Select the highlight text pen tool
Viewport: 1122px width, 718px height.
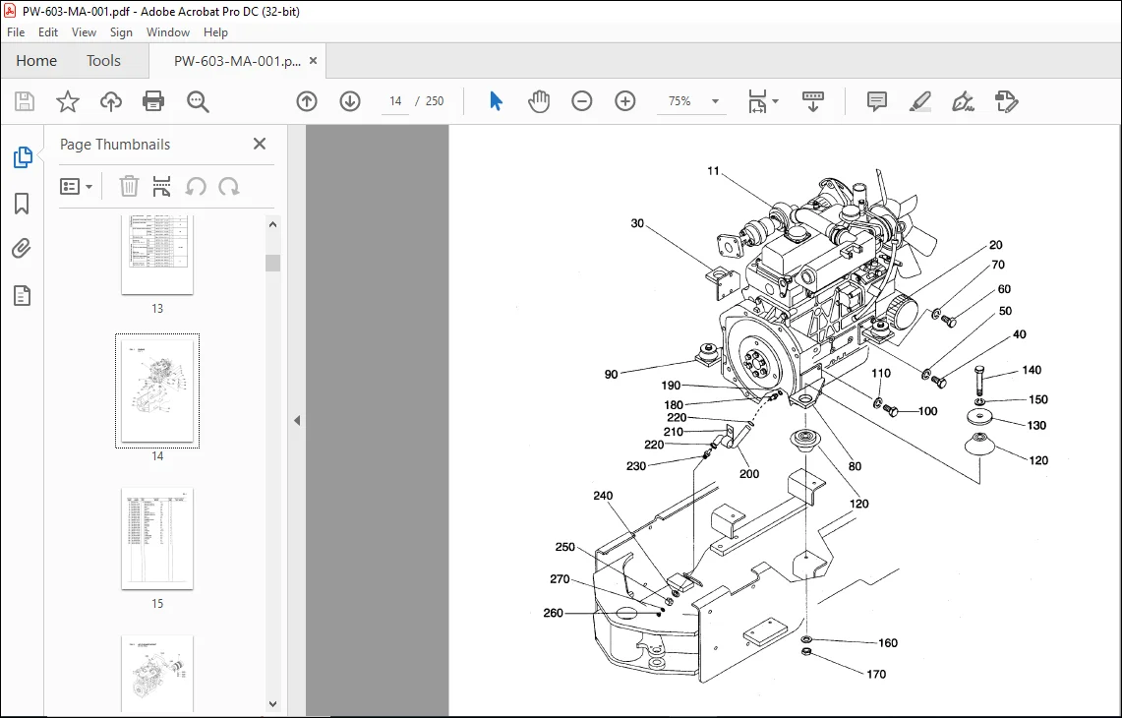[x=920, y=101]
